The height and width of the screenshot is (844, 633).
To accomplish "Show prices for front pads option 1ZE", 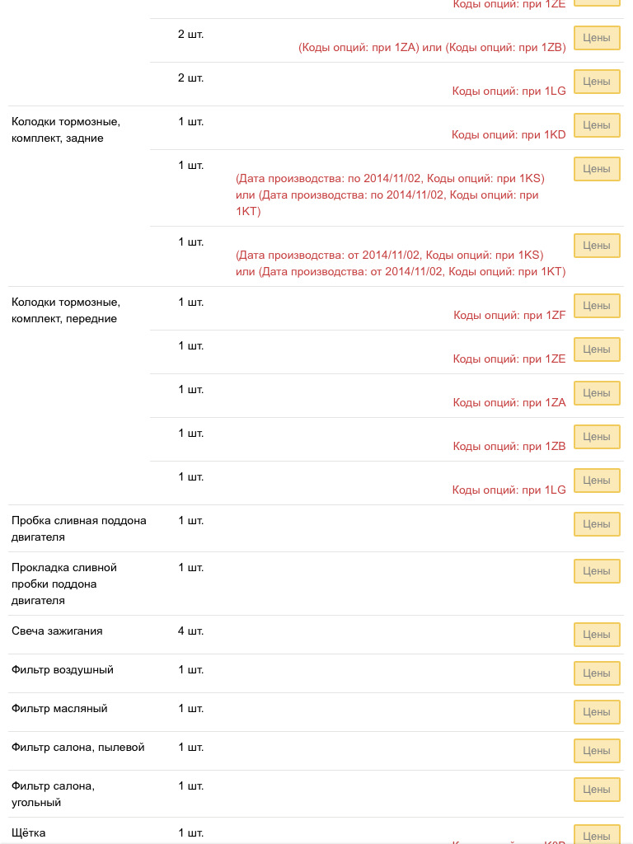I will coord(597,349).
